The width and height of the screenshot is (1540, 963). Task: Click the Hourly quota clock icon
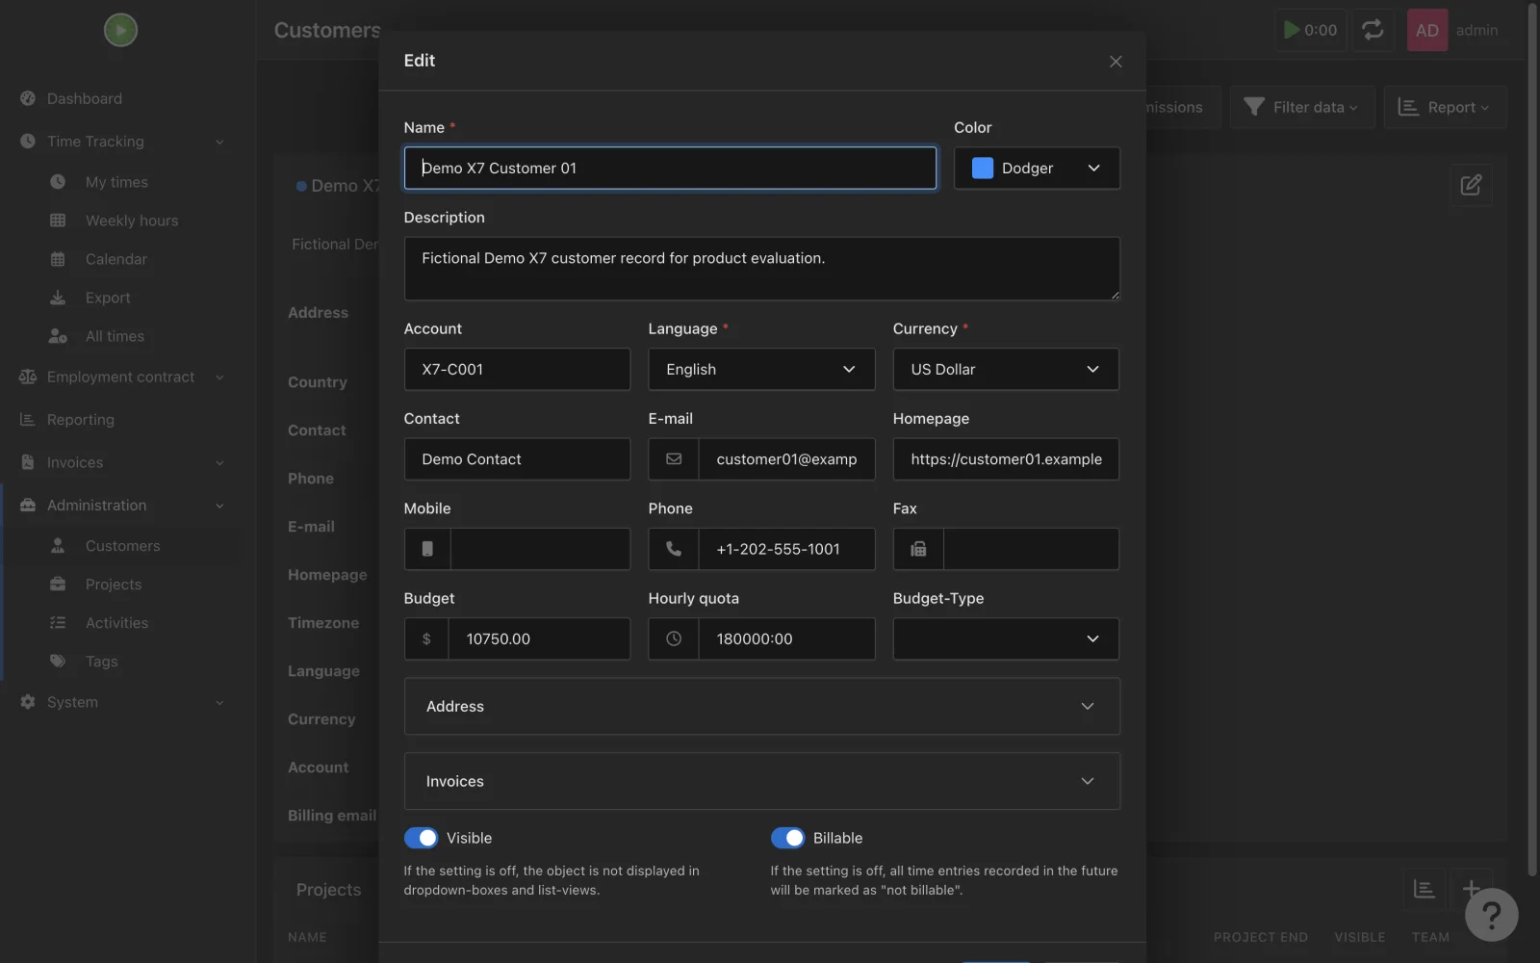pos(674,638)
